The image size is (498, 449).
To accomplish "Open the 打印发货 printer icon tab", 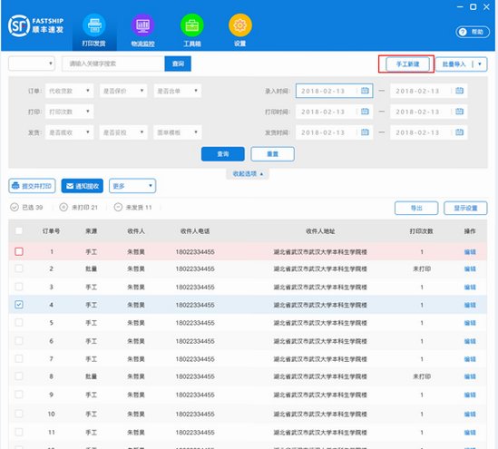I will click(94, 25).
